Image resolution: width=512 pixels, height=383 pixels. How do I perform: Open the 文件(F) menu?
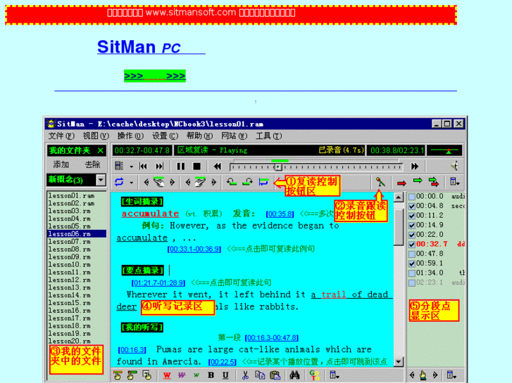click(x=61, y=136)
